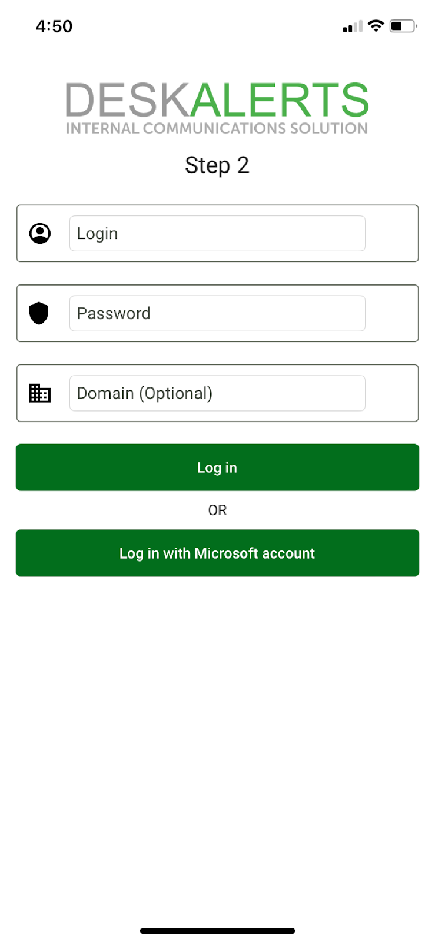Click empty space right of Login field in its box
The image size is (435, 942).
391,234
